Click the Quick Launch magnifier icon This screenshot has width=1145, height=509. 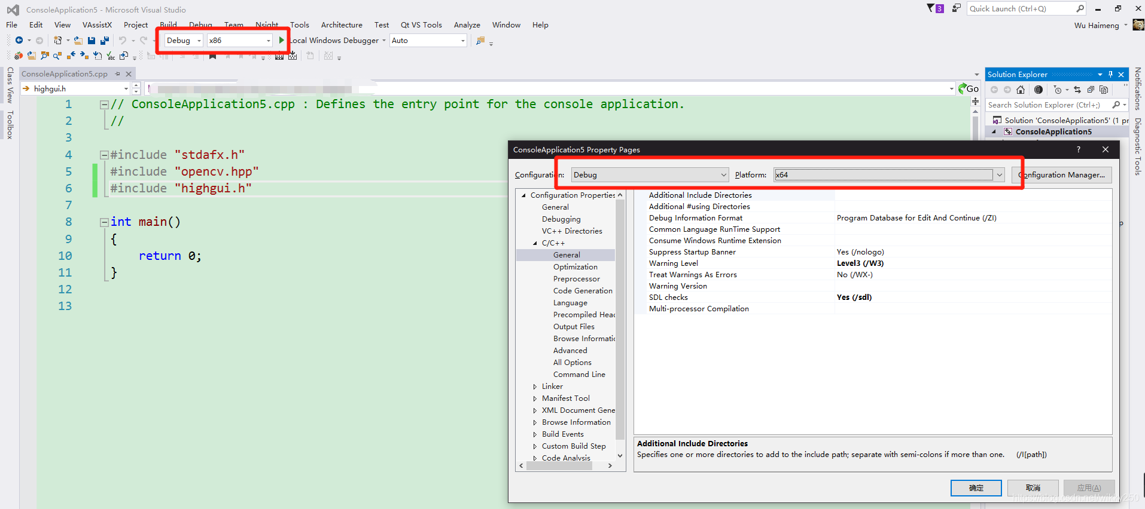tap(1080, 8)
